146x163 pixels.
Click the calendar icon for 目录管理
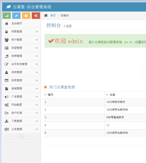6,80
